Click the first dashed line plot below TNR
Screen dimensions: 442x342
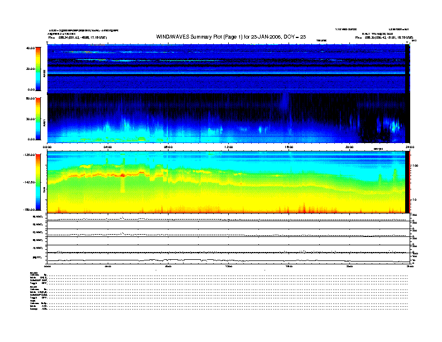[x=228, y=217]
